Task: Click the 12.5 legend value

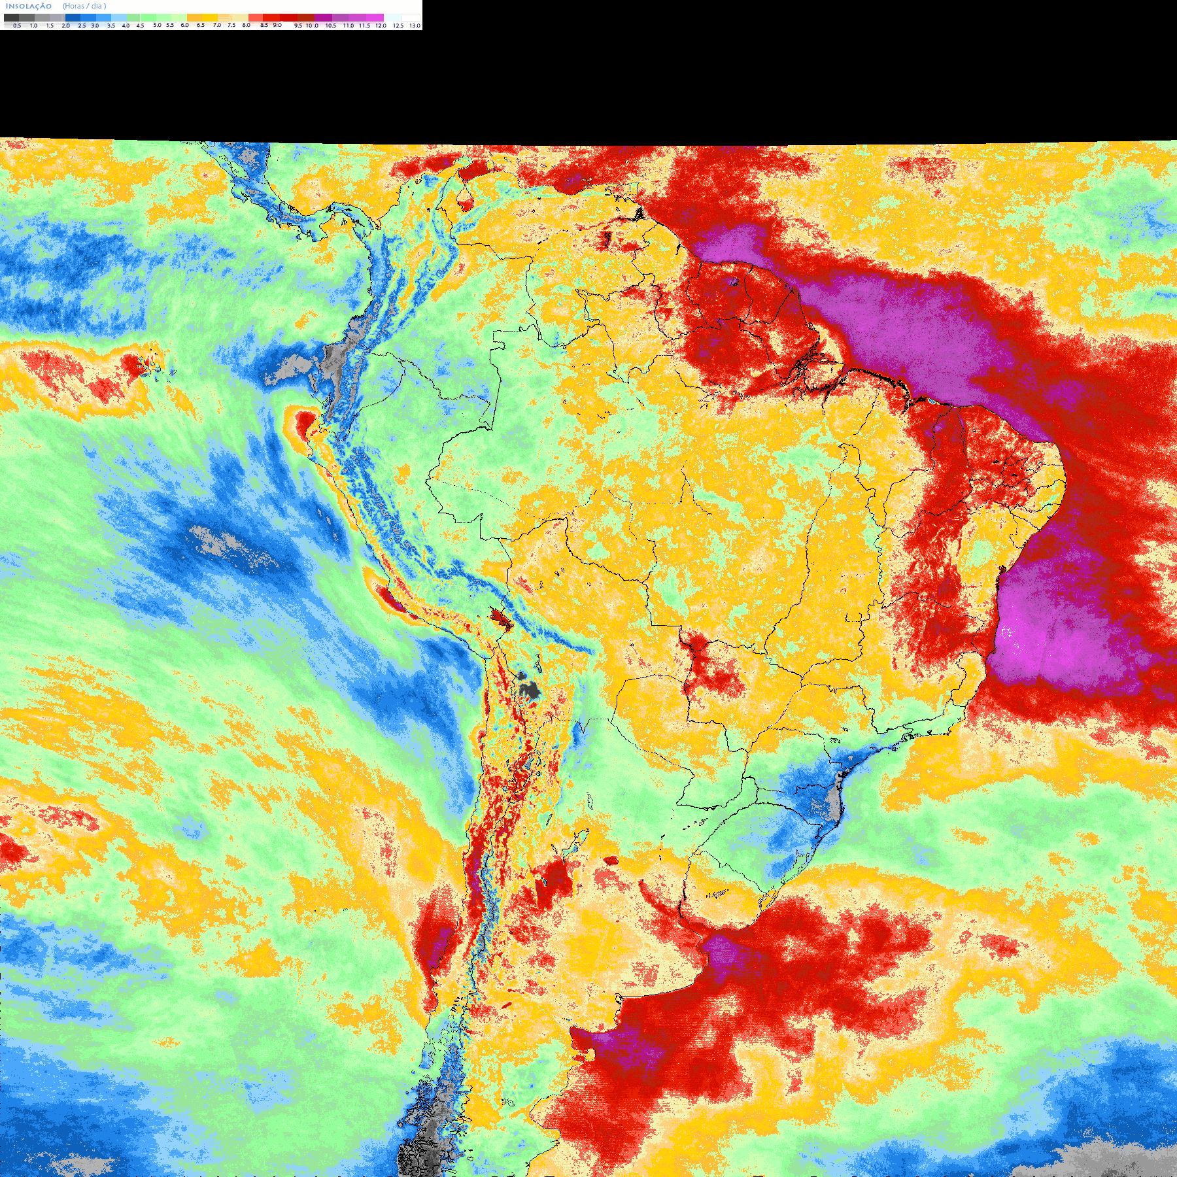Action: pyautogui.click(x=398, y=26)
